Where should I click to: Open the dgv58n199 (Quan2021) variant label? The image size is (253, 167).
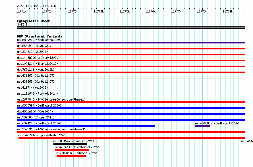pyautogui.click(x=34, y=46)
